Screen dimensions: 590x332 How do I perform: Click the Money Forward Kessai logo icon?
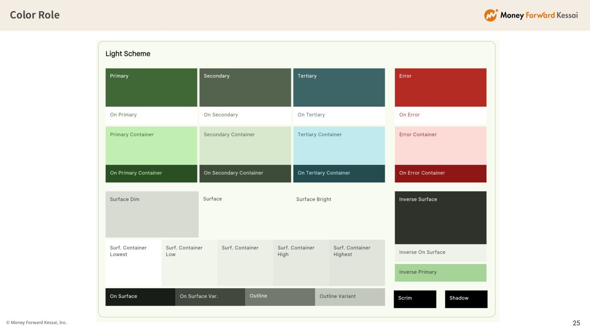pyautogui.click(x=491, y=15)
